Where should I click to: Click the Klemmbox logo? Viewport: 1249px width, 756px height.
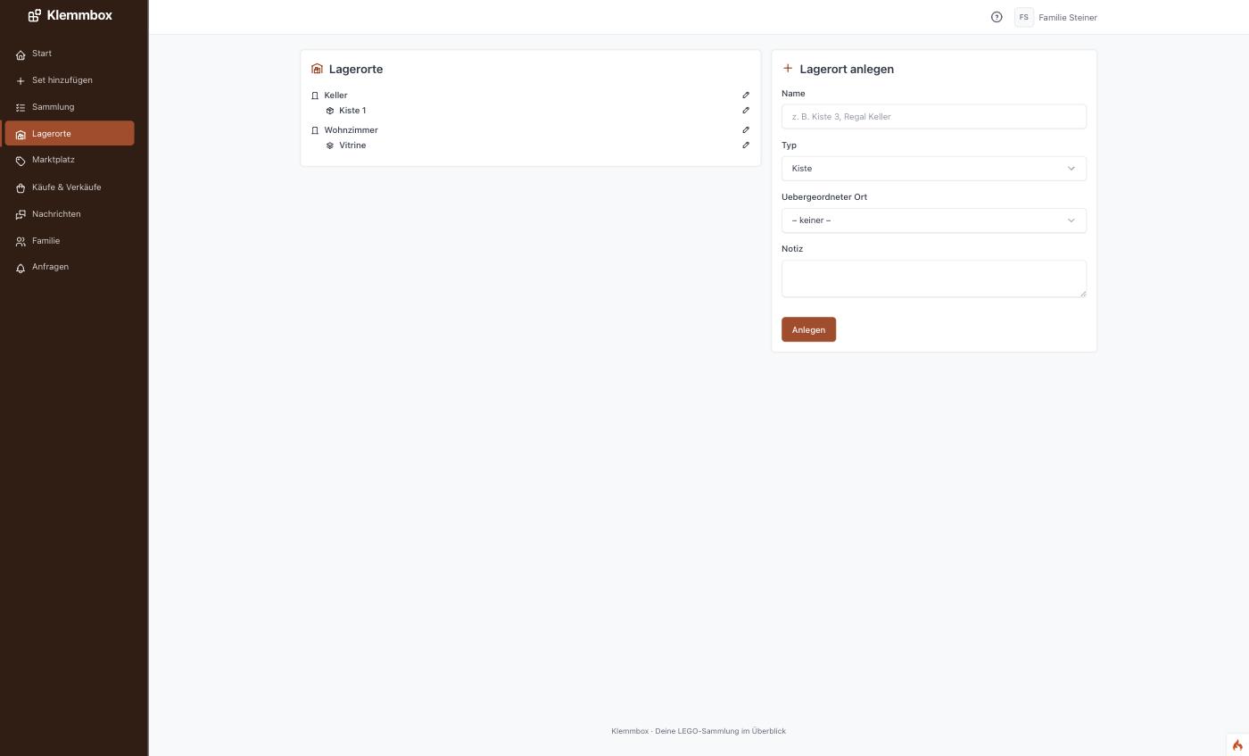[x=70, y=15]
